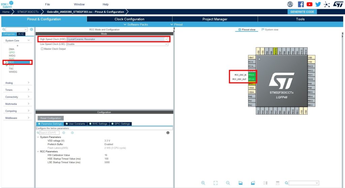This screenshot has height=188, width=345.
Task: Select GPIO in System Core list
Action: pyautogui.click(x=12, y=53)
